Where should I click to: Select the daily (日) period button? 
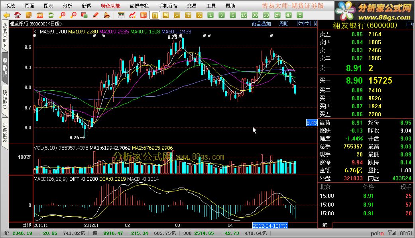pyautogui.click(x=155, y=15)
